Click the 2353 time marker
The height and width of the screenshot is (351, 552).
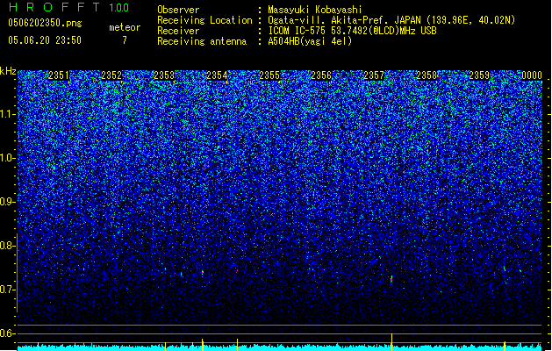pos(164,75)
